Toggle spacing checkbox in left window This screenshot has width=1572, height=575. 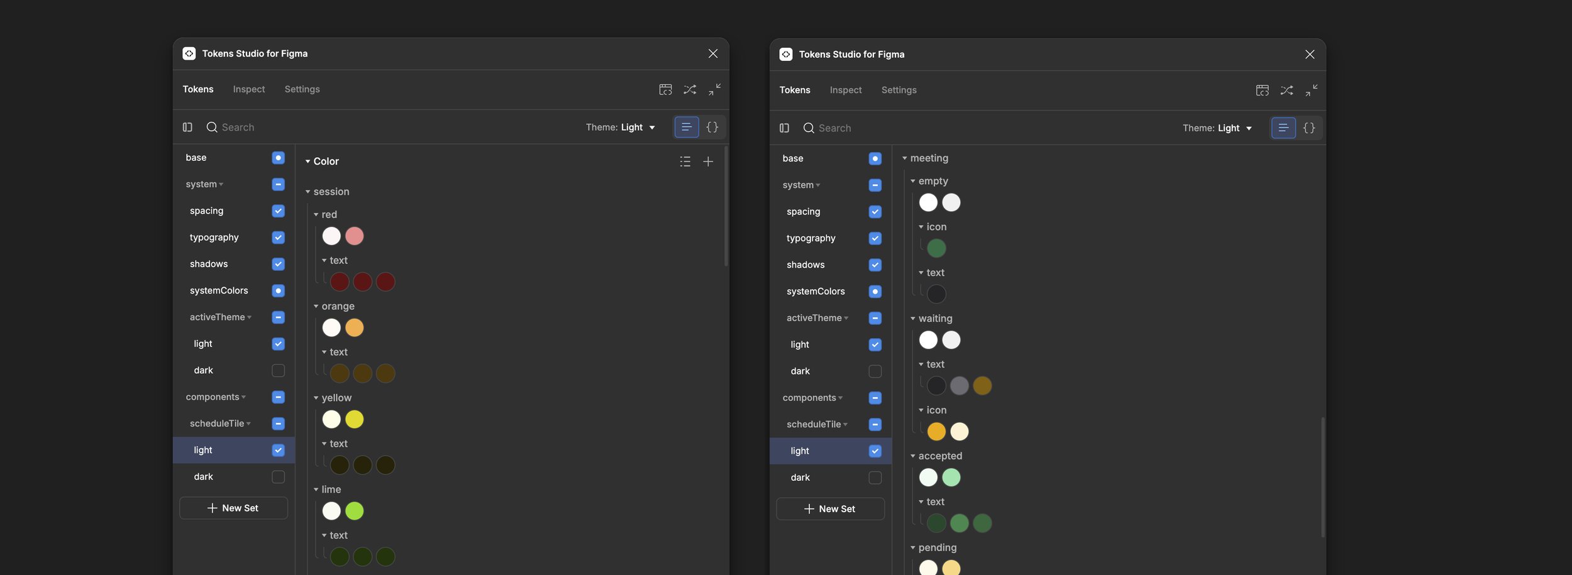[278, 211]
